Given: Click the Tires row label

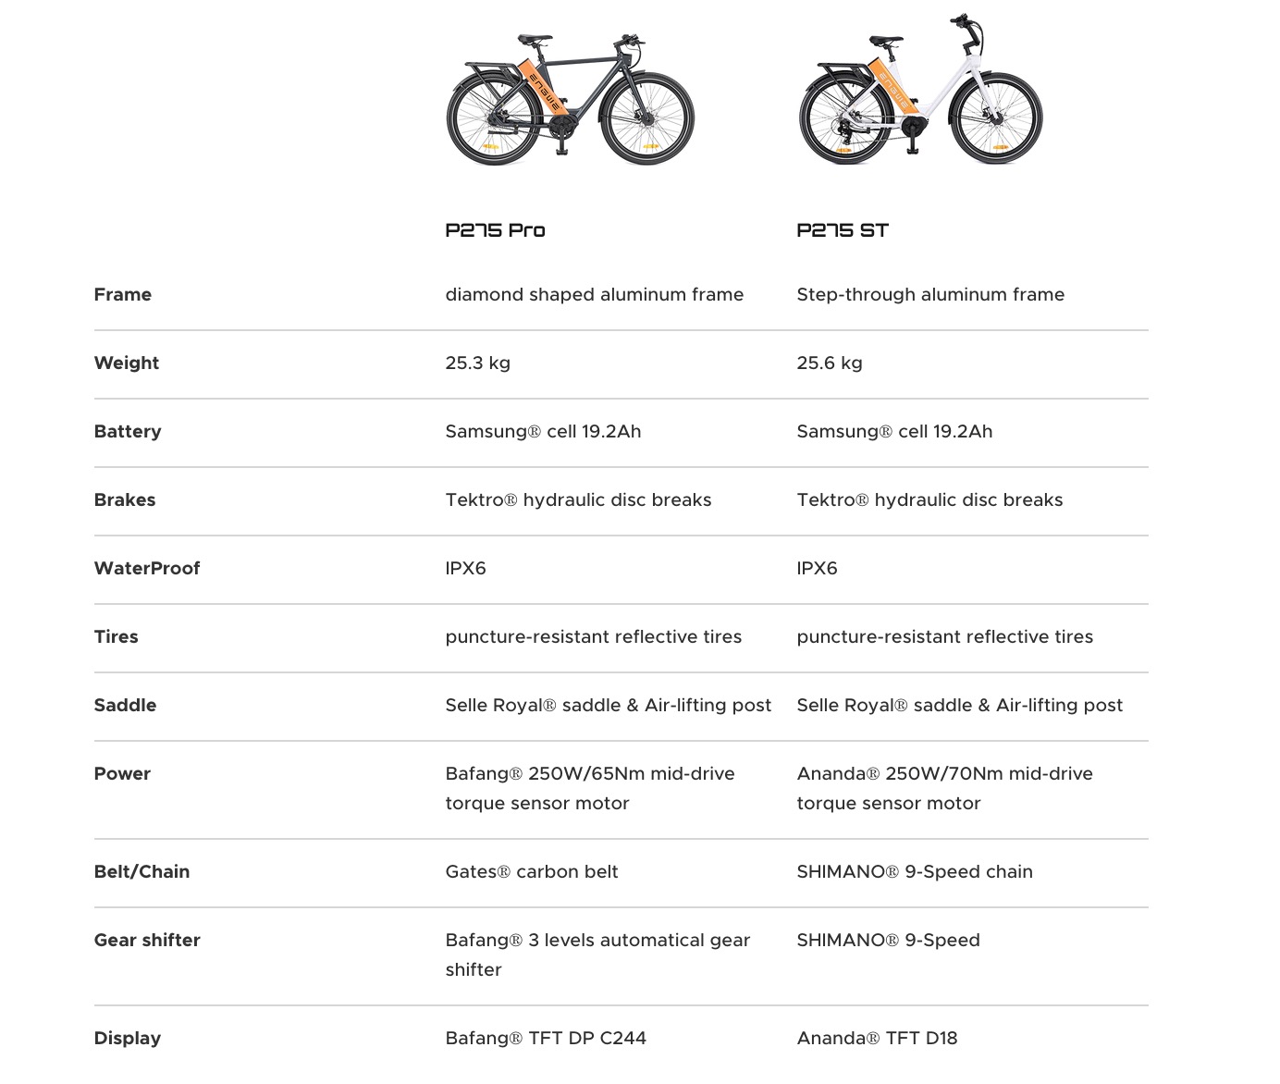Looking at the screenshot, I should point(116,636).
